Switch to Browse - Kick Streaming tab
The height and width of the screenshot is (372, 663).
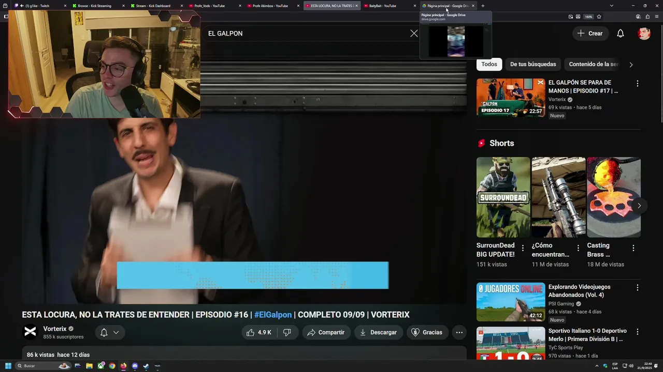[x=98, y=6]
